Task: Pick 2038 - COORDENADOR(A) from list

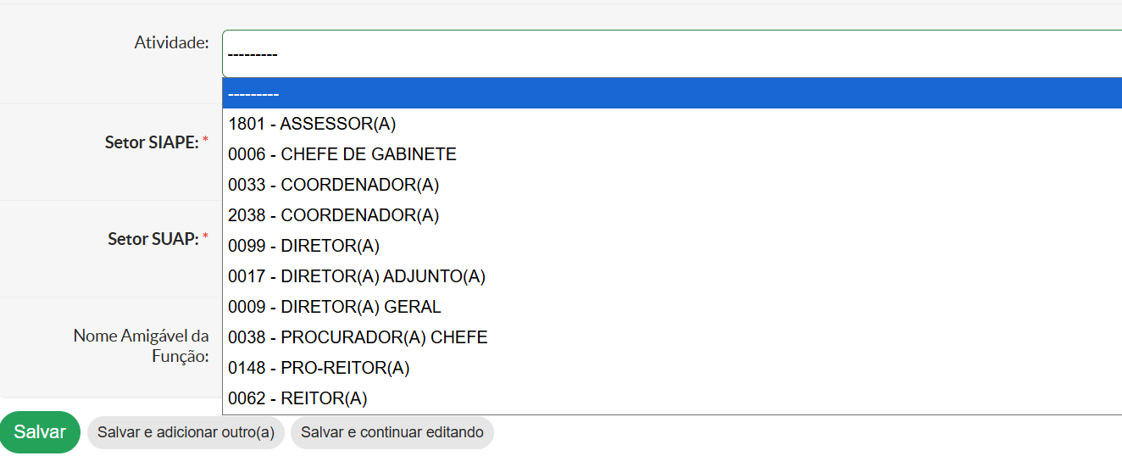Action: point(334,215)
